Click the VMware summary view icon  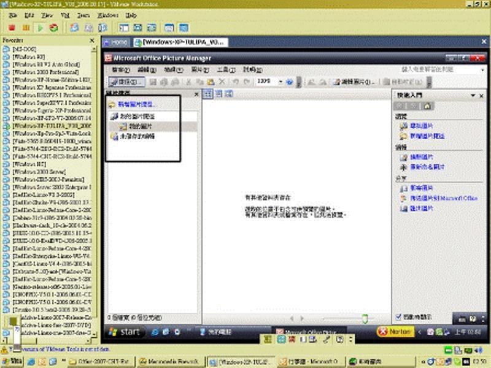point(169,28)
